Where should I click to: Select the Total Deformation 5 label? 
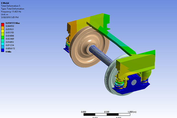11,6
